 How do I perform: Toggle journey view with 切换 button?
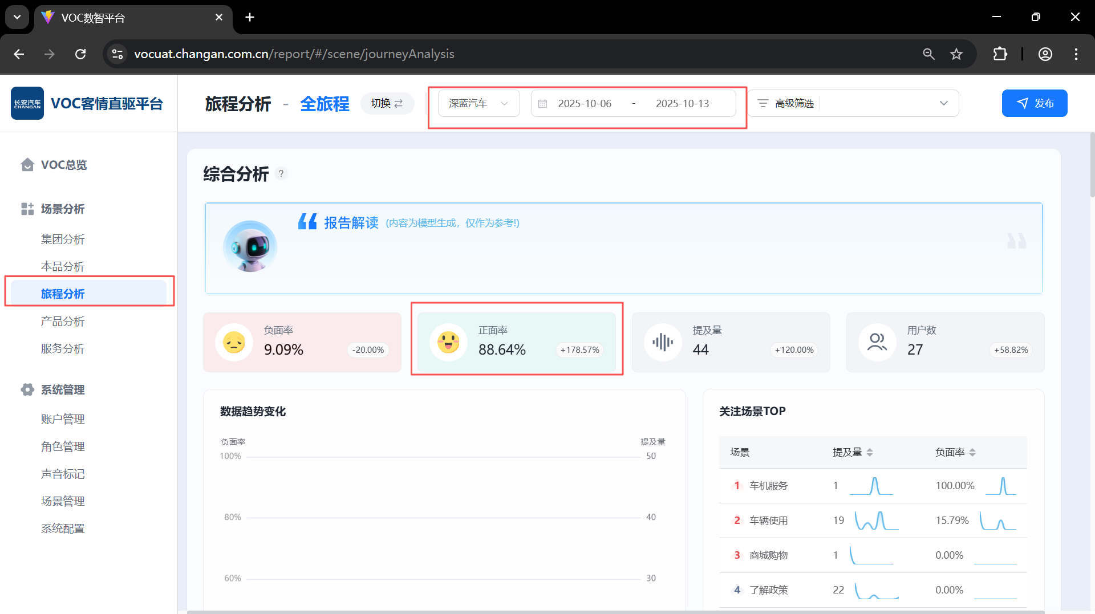pyautogui.click(x=387, y=103)
